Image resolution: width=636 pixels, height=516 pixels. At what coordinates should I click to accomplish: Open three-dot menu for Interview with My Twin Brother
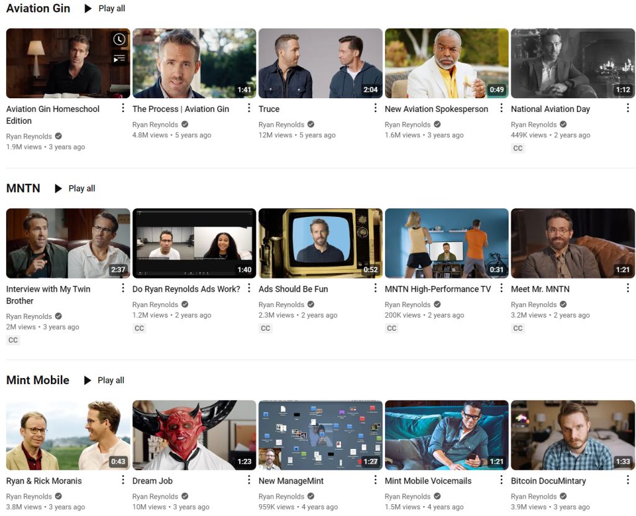[x=123, y=288]
